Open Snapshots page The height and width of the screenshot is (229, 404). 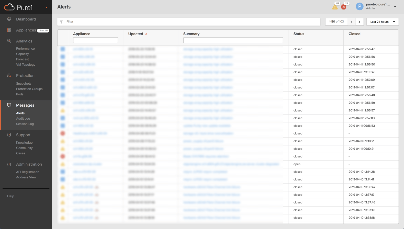(x=24, y=84)
